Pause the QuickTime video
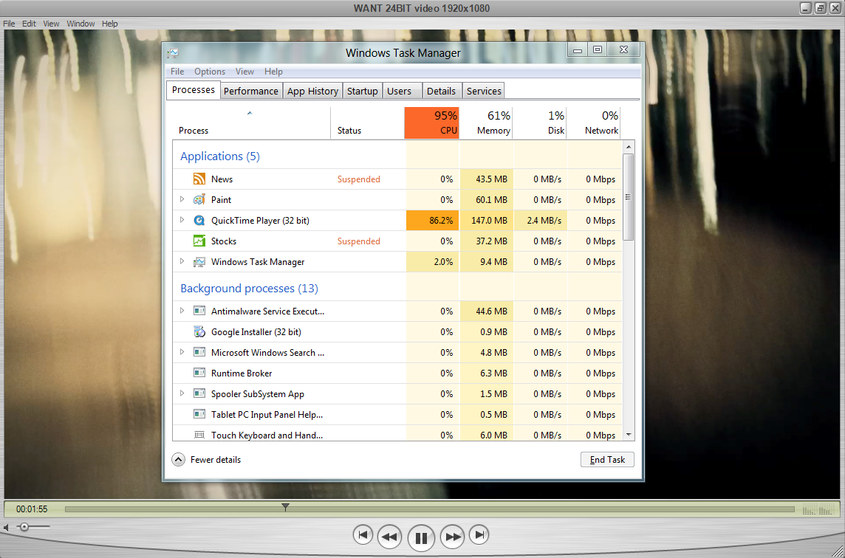Screen dimensions: 845x558 (x=421, y=537)
